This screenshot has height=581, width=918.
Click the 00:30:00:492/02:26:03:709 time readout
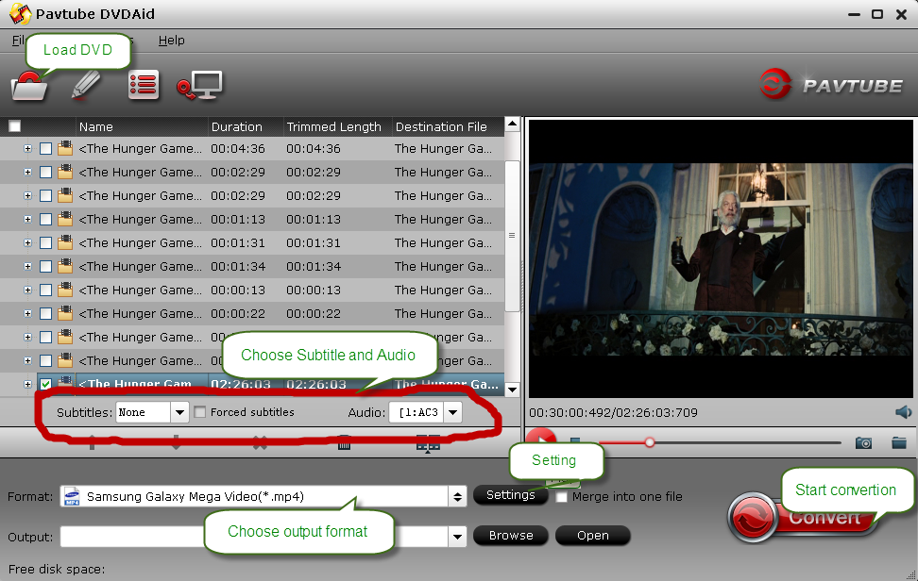click(x=613, y=413)
